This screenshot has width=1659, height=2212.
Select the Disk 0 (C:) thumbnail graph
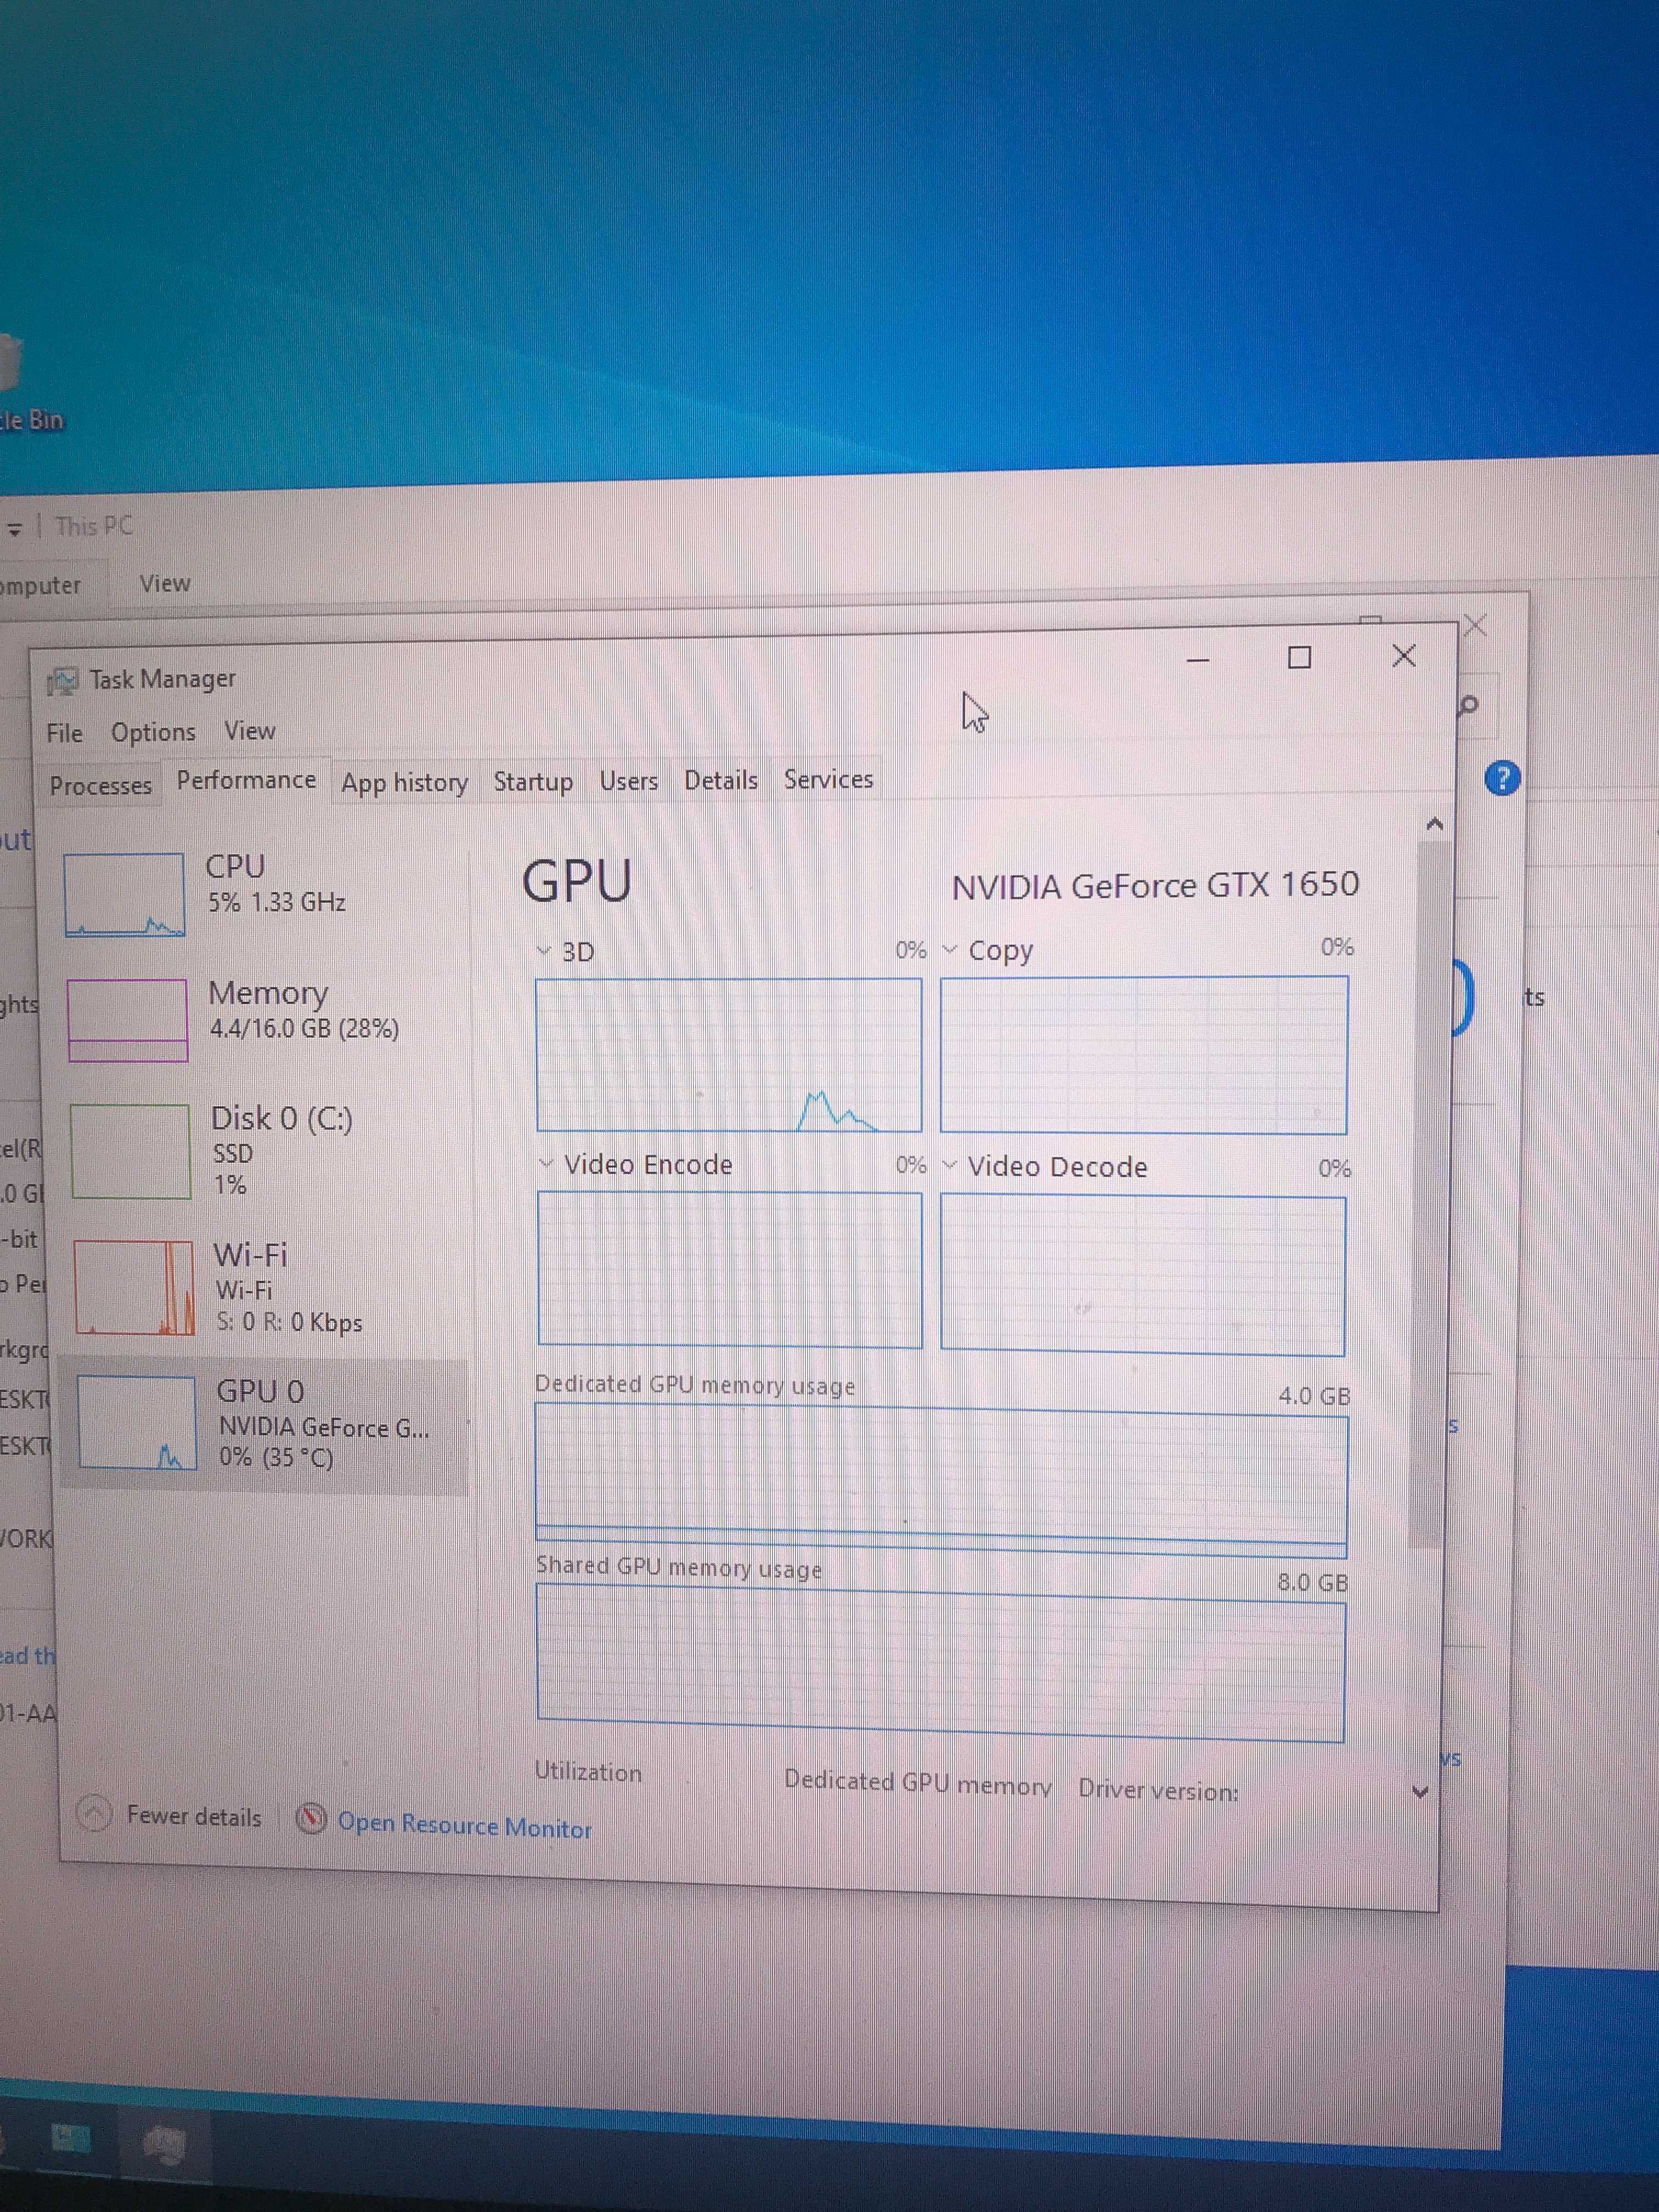pos(130,1151)
